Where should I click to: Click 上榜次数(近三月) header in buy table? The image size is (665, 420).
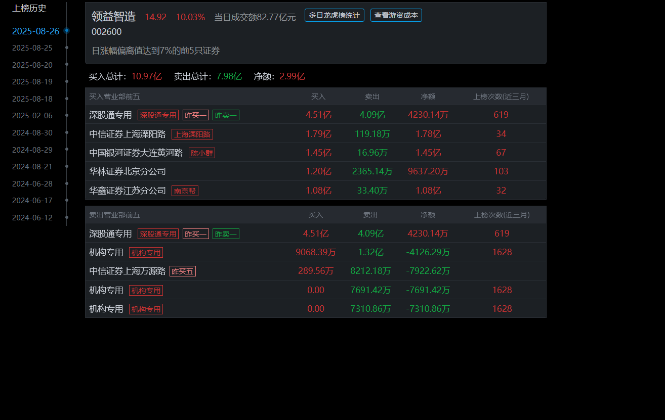tap(501, 97)
